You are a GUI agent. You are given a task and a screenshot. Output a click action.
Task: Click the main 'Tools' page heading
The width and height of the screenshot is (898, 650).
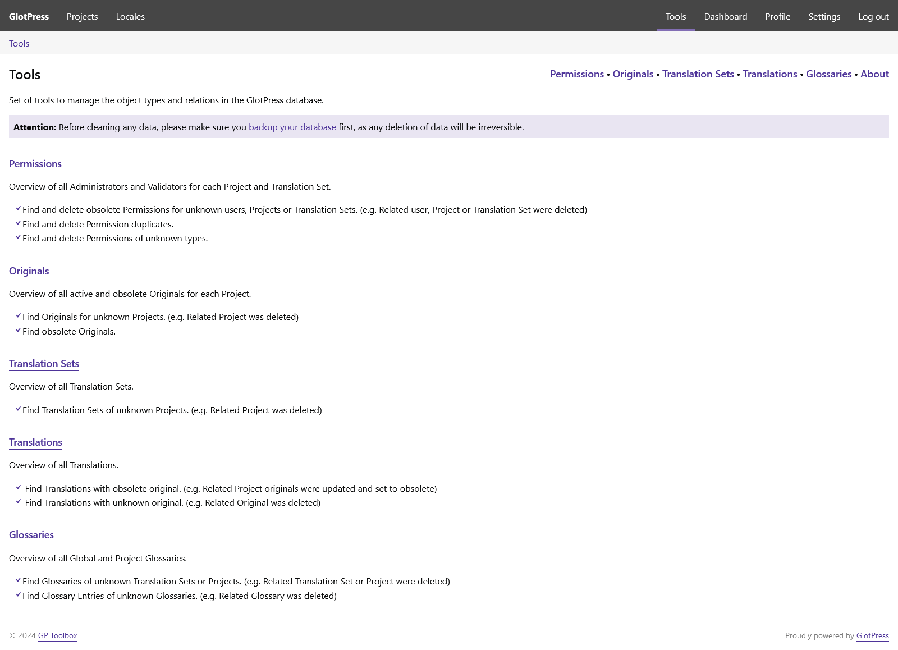click(x=25, y=75)
